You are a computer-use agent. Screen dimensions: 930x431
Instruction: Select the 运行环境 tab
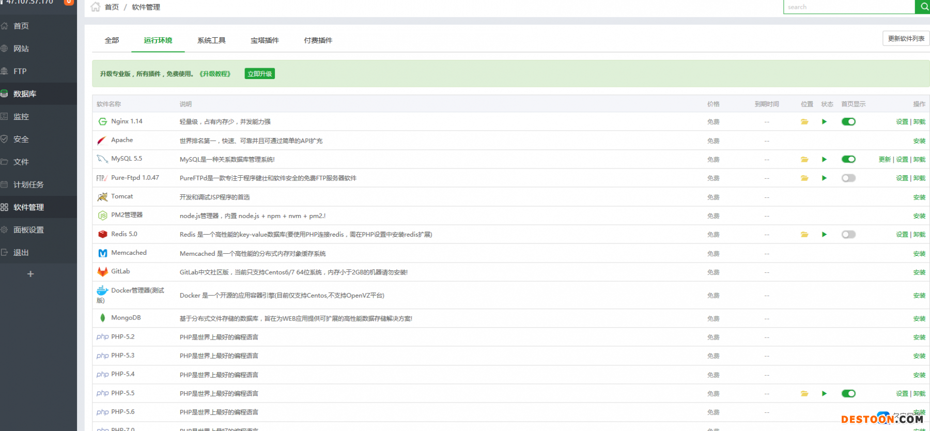(158, 40)
